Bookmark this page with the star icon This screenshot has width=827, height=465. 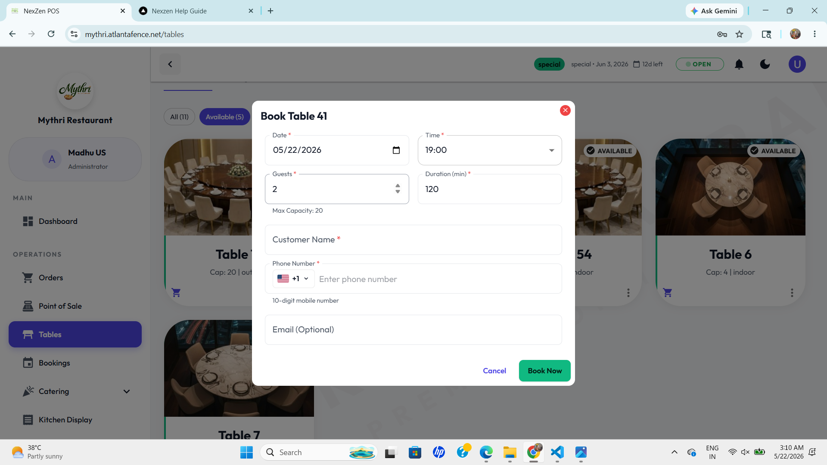[739, 34]
